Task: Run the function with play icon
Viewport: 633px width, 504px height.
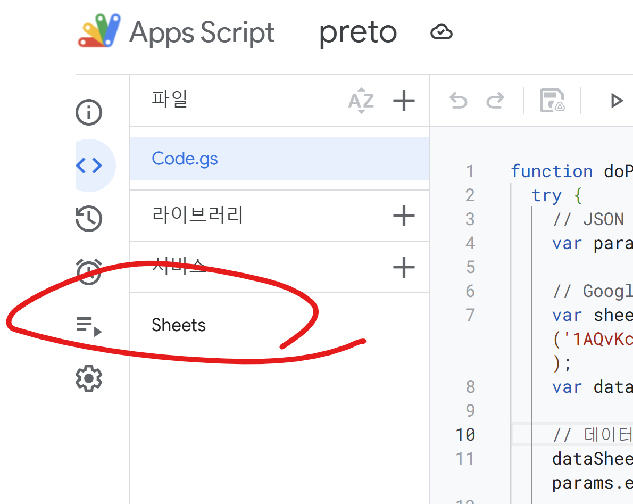Action: 617,101
